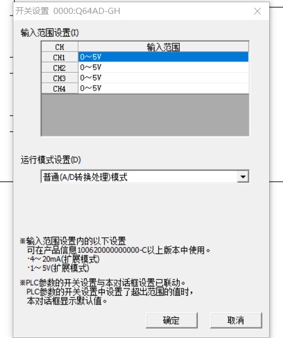
Task: Click the gray empty area of range table
Action: pos(145,115)
